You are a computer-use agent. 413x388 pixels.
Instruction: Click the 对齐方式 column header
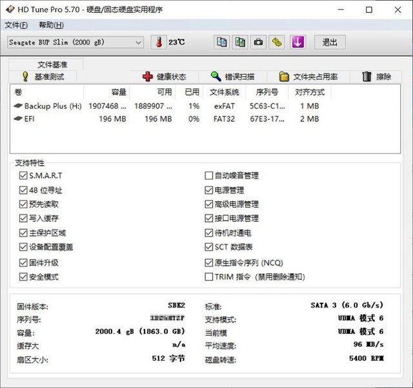click(310, 92)
